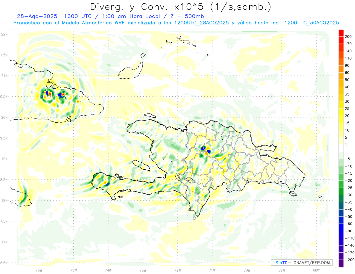The width and height of the screenshot is (355, 274).
Task: Click the positive '170' legend value
Action: click(348, 44)
